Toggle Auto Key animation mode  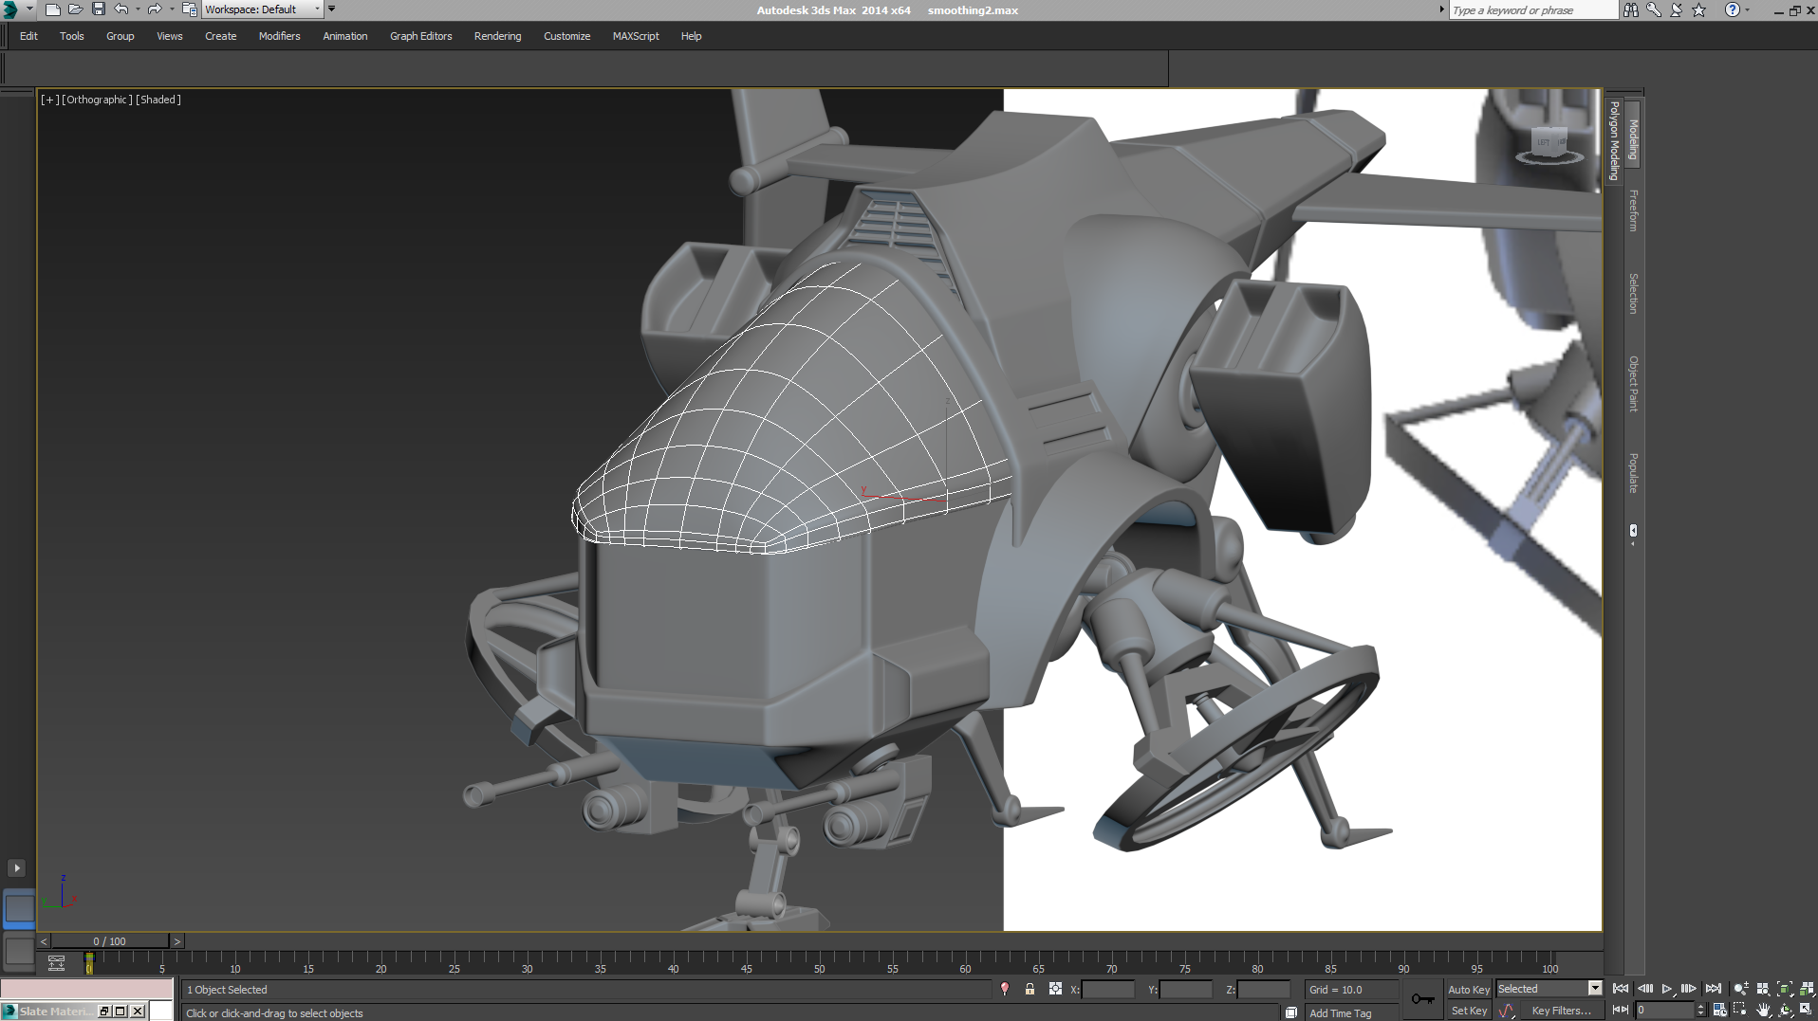pyautogui.click(x=1468, y=990)
